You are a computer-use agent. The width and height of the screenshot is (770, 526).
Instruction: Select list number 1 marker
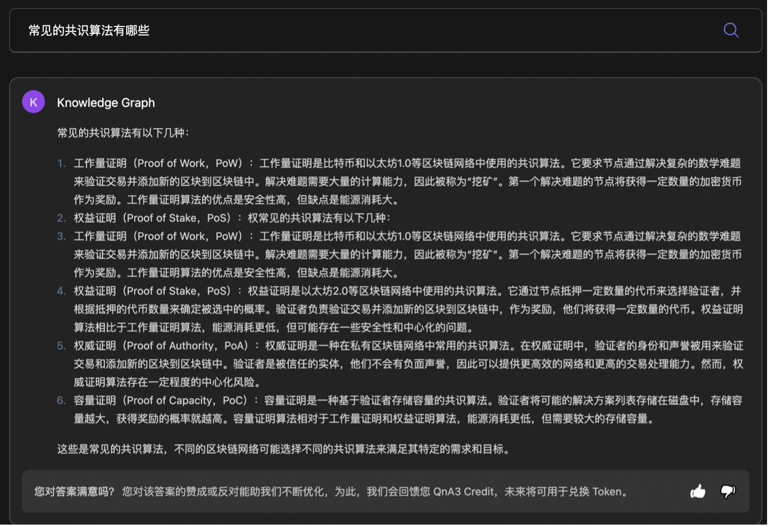(61, 163)
